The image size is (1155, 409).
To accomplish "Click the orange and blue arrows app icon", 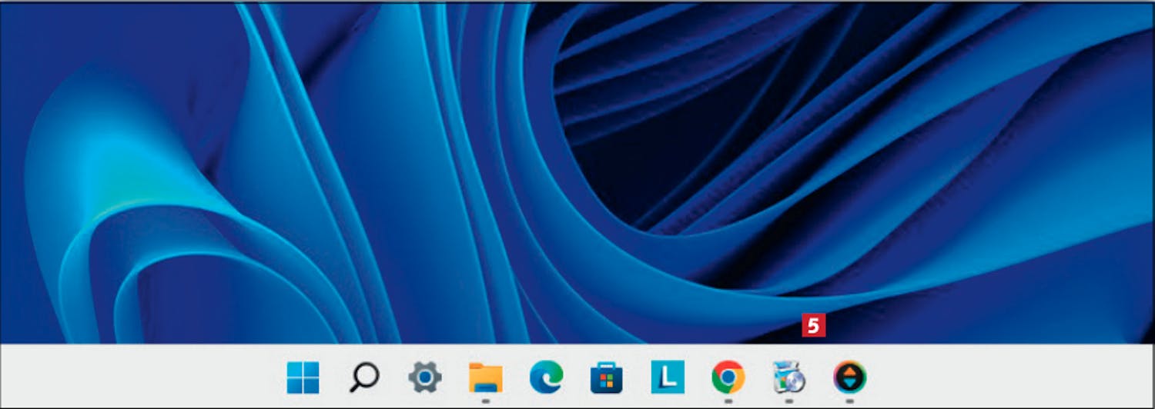I will point(849,377).
